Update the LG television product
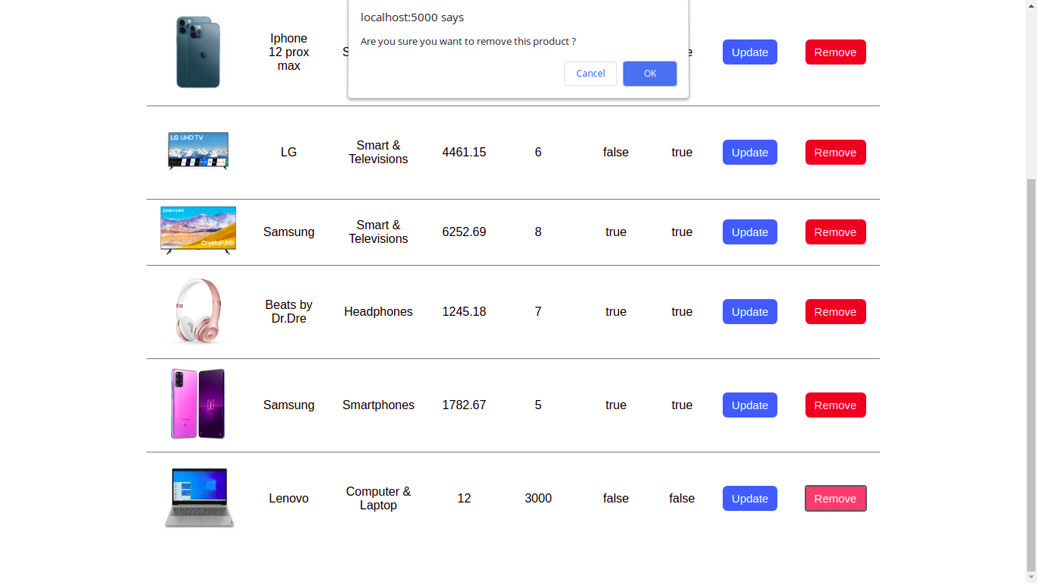Screen dimensions: 1037x583 click(750, 153)
